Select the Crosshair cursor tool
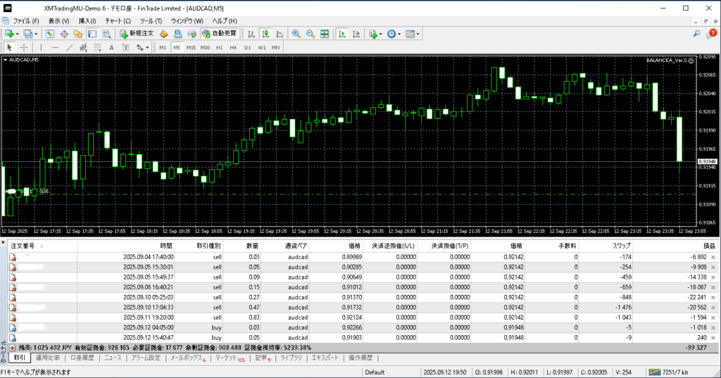Screen dimensions: 721x378 tap(25, 47)
